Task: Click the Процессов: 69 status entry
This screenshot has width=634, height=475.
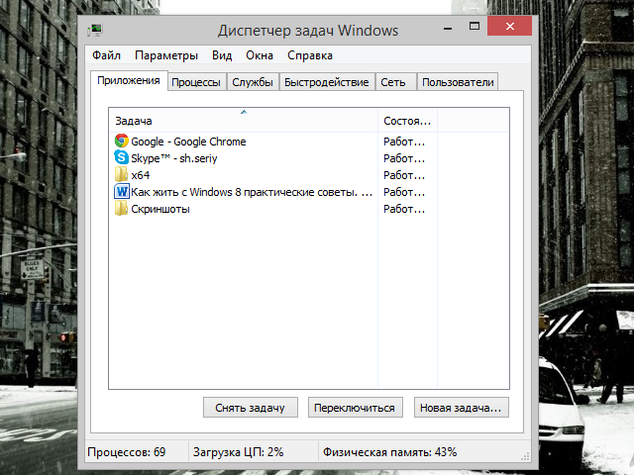Action: (x=127, y=451)
